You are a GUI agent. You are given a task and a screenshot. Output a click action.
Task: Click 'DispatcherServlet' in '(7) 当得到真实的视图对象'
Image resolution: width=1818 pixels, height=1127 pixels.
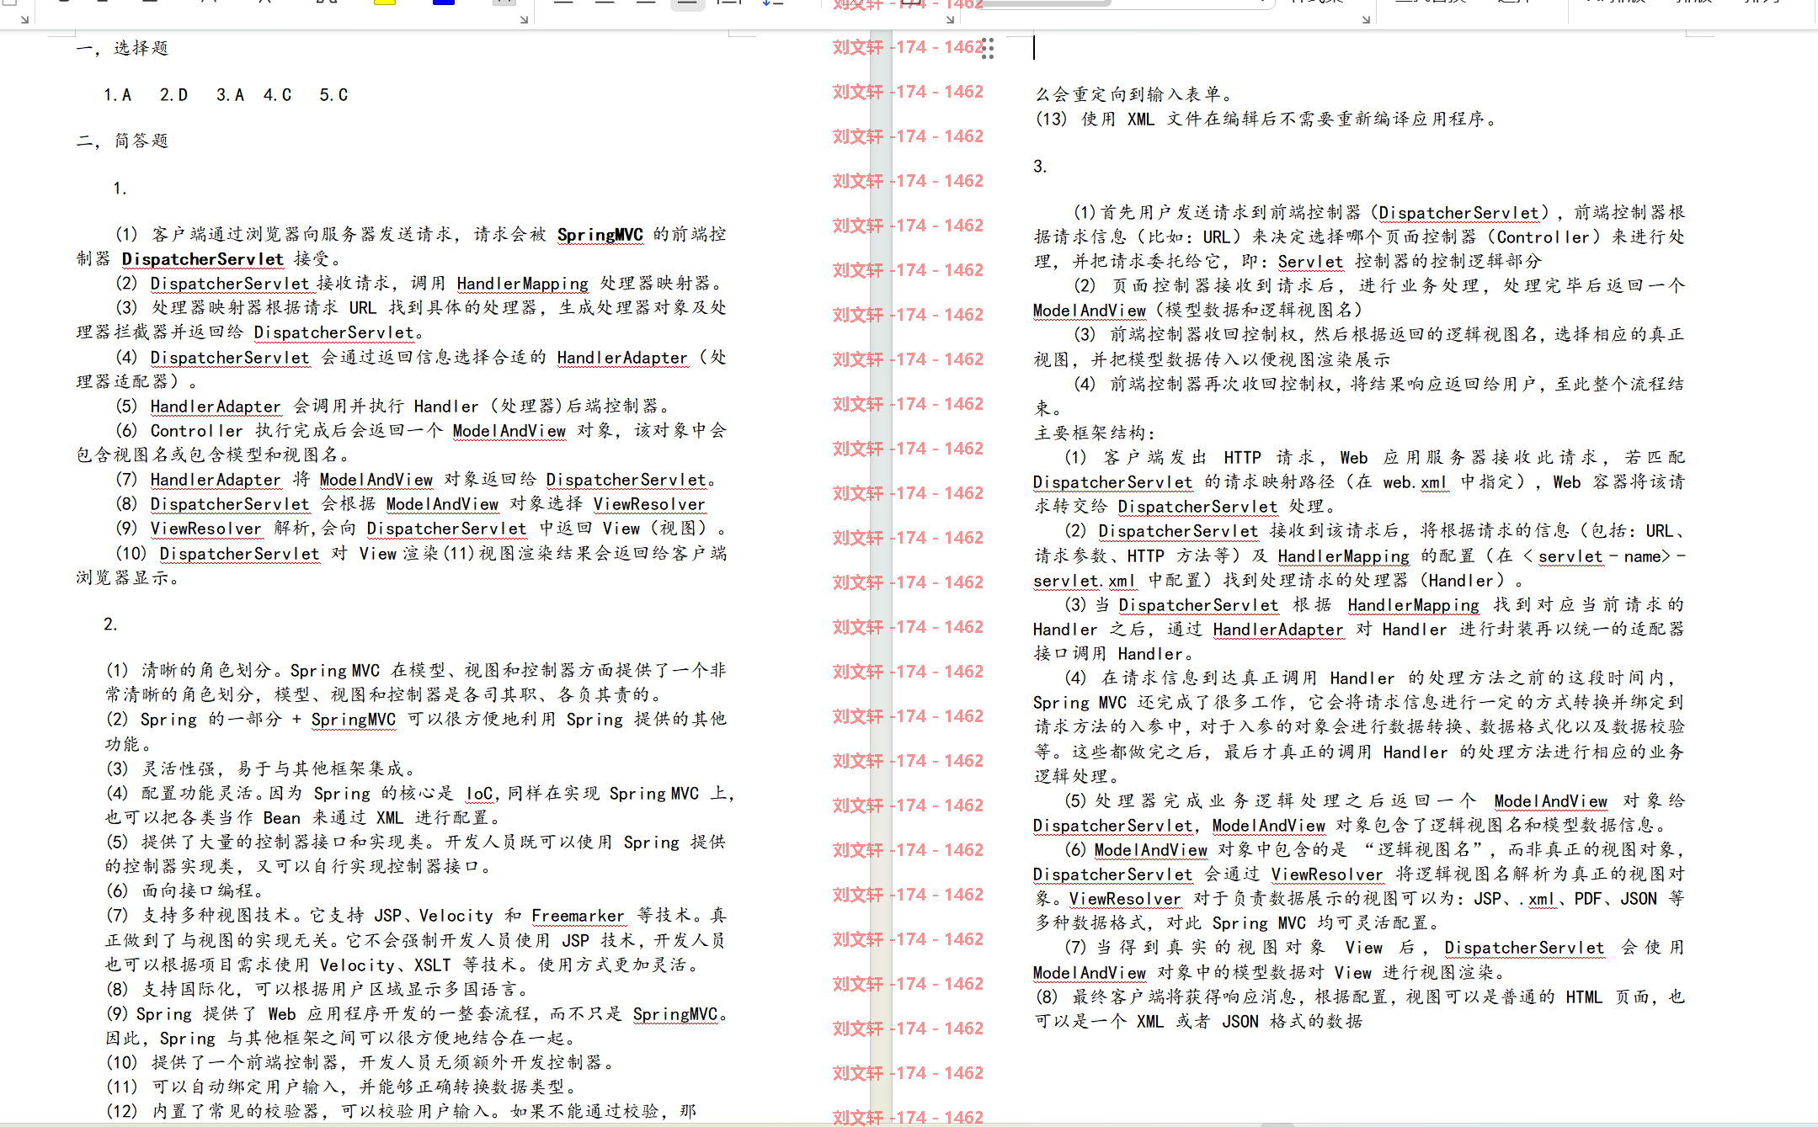coord(1525,948)
